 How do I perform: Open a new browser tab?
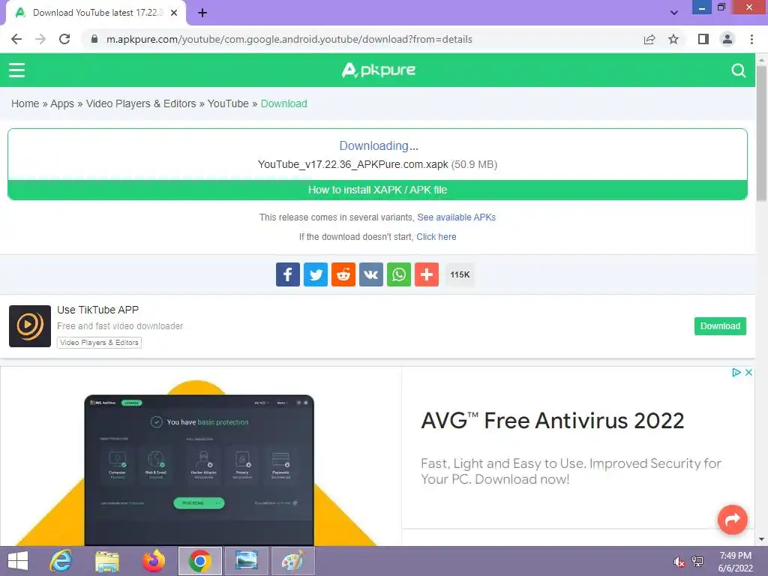click(202, 13)
